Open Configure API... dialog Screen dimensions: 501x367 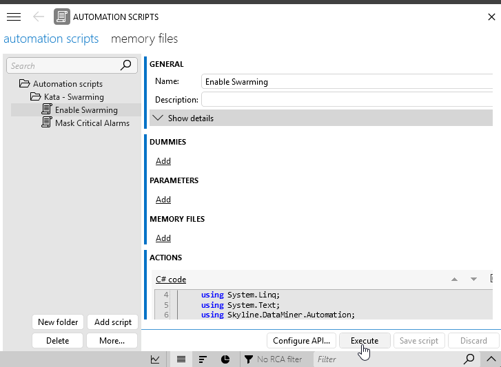coord(301,341)
